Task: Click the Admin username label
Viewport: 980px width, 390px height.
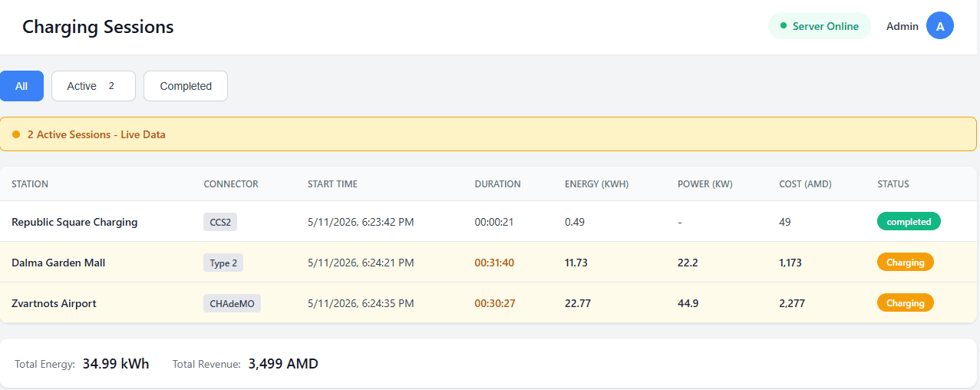Action: click(902, 26)
